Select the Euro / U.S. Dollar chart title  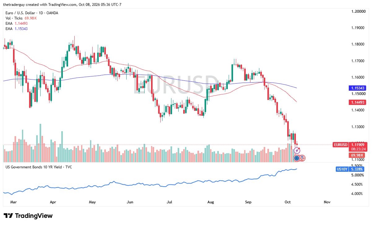pyautogui.click(x=32, y=13)
